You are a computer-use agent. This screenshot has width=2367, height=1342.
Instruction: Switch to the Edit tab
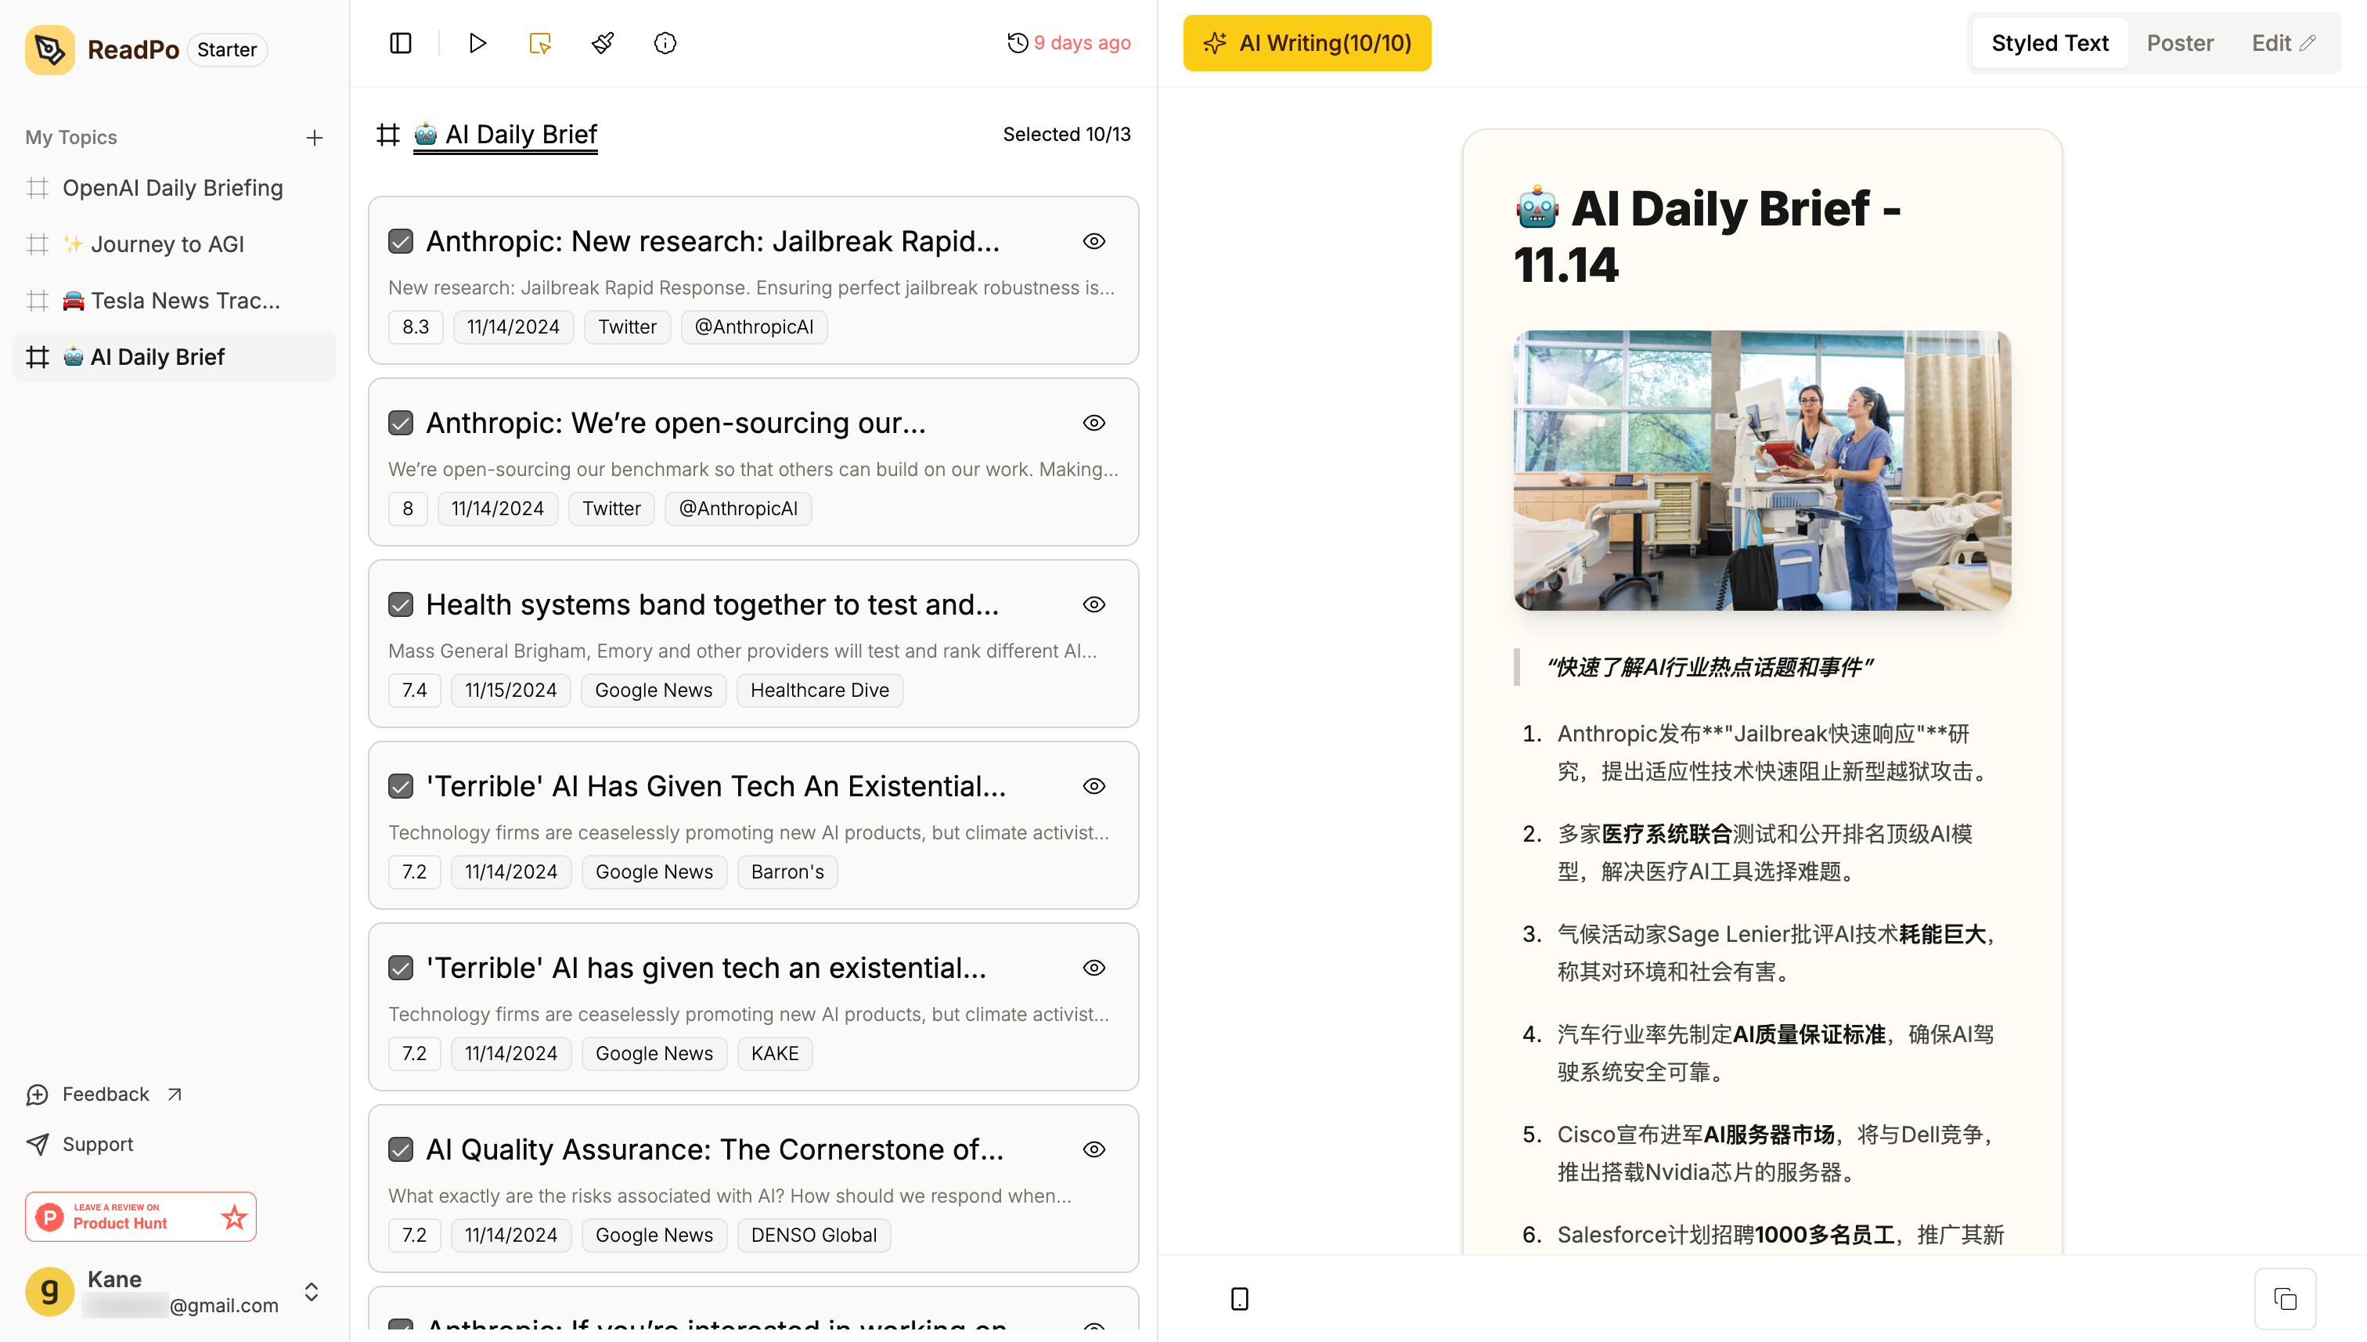[x=2282, y=43]
